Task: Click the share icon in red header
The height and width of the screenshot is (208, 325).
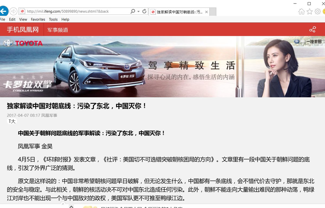Action: (313, 29)
